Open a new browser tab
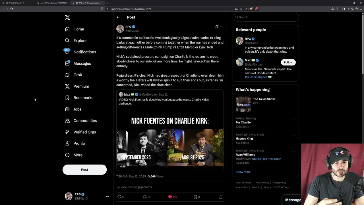 click(108, 3)
